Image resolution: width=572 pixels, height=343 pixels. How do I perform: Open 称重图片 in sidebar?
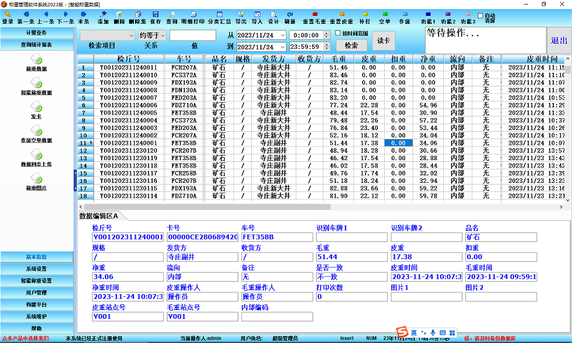coord(36,182)
